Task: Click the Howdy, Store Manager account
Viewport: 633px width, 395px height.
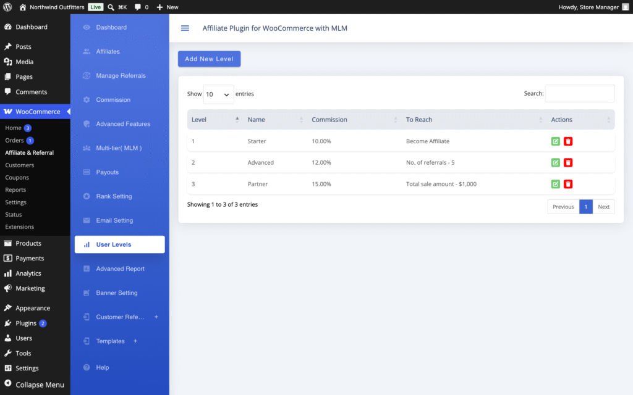Action: click(x=593, y=7)
